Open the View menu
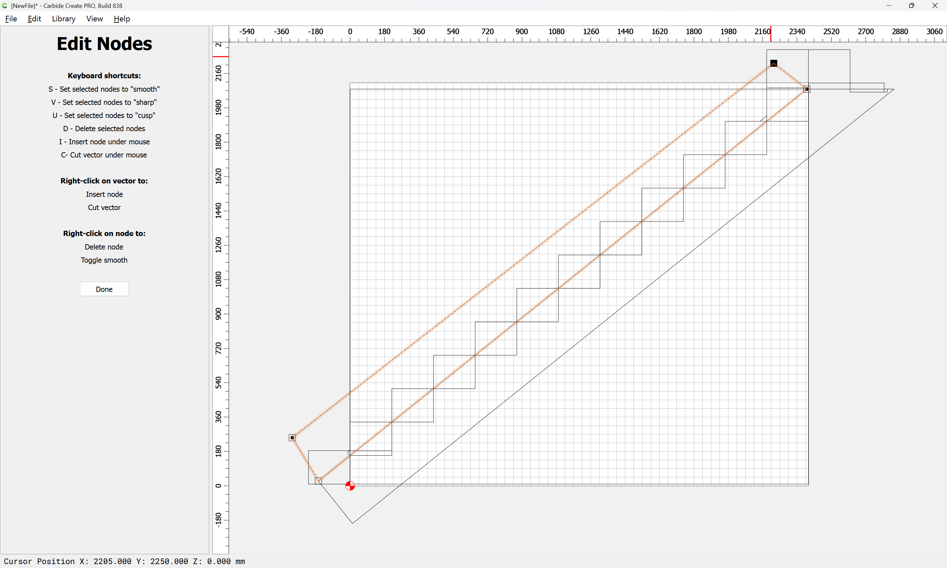947x568 pixels. [x=94, y=19]
